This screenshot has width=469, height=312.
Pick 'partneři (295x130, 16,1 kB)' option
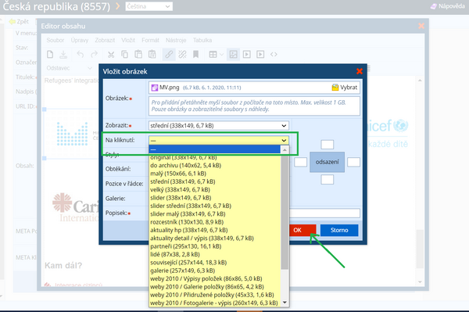click(186, 246)
